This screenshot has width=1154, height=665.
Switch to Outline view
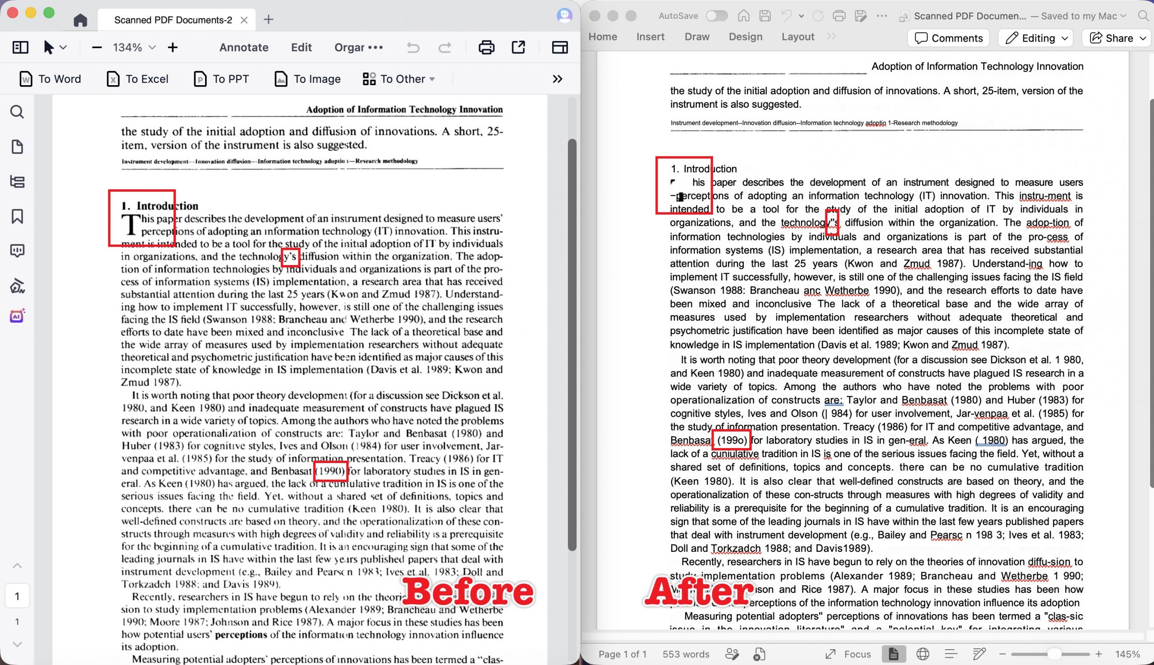coord(951,654)
